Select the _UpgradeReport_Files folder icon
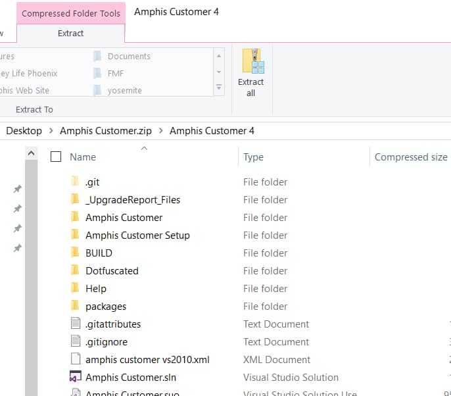This screenshot has width=451, height=396. pos(75,199)
